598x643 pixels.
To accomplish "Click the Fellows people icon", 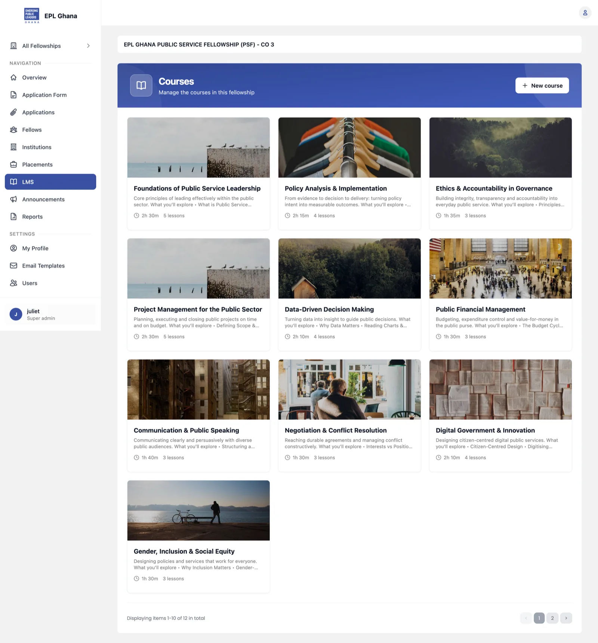I will click(x=13, y=130).
